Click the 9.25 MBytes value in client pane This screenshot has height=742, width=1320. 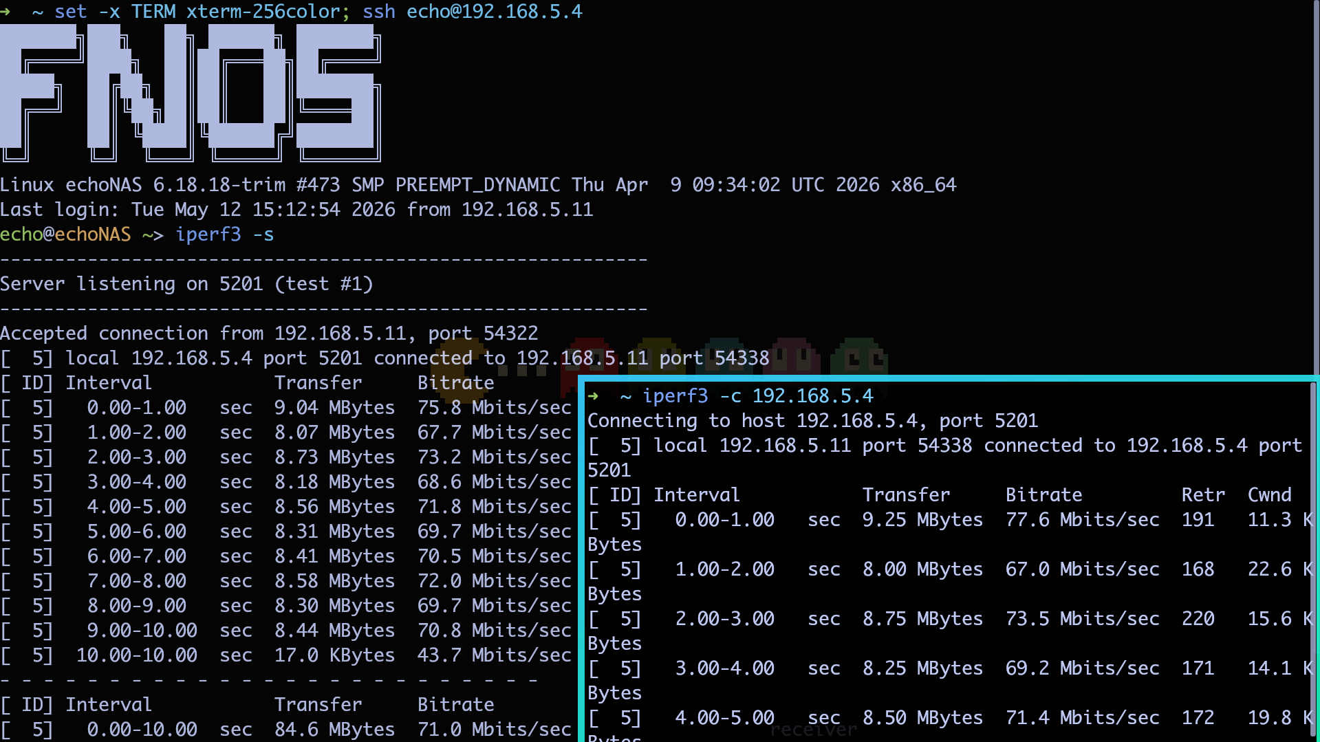(923, 520)
